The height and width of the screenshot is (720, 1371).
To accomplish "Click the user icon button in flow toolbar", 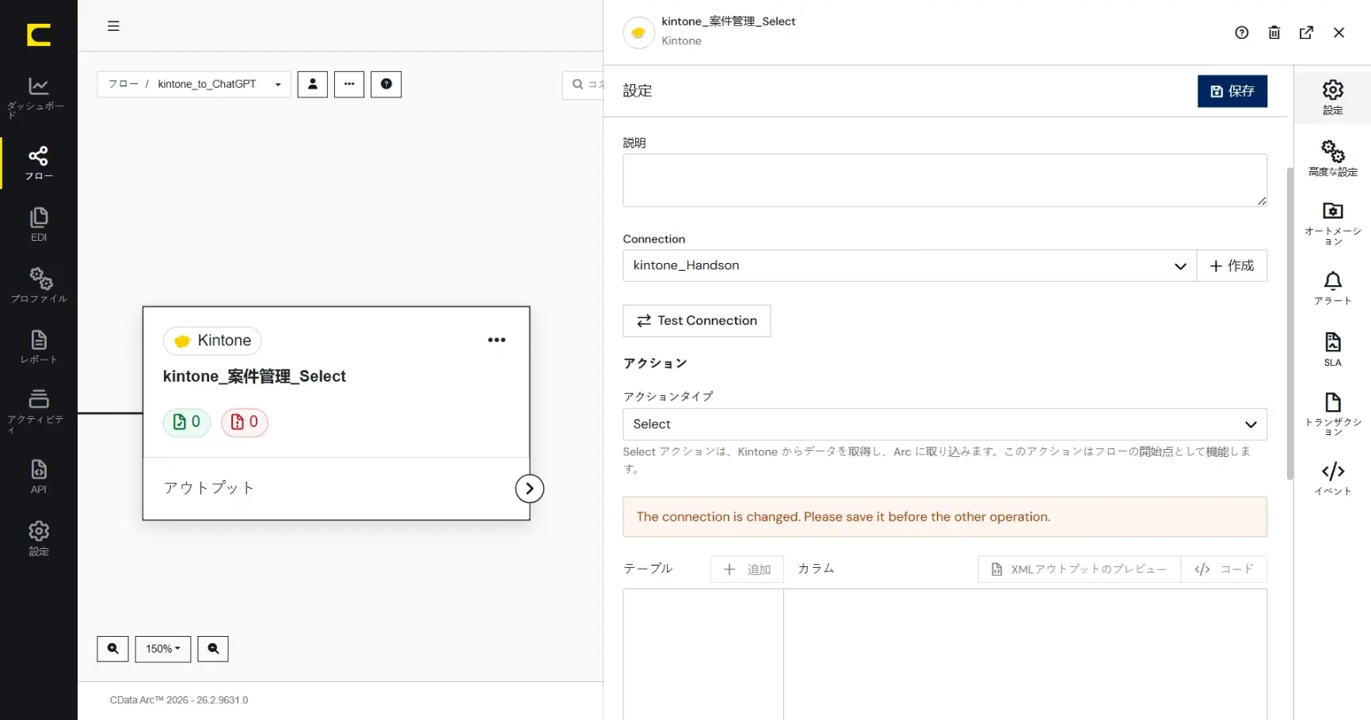I will coord(312,84).
